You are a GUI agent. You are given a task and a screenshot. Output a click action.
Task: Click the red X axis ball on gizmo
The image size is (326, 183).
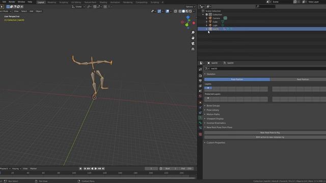194,23
